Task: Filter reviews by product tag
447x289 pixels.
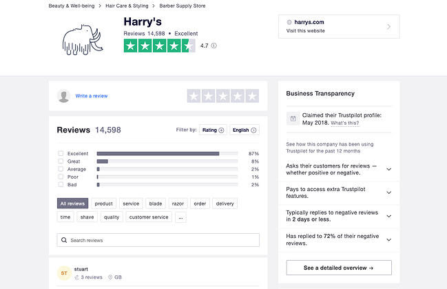Action: click(x=104, y=203)
